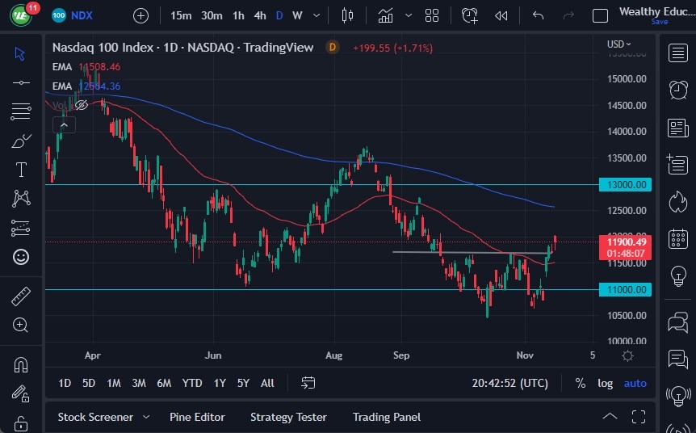Viewport: 696px width, 433px height.
Task: Switch to the Pine Editor tab
Action: [x=197, y=417]
